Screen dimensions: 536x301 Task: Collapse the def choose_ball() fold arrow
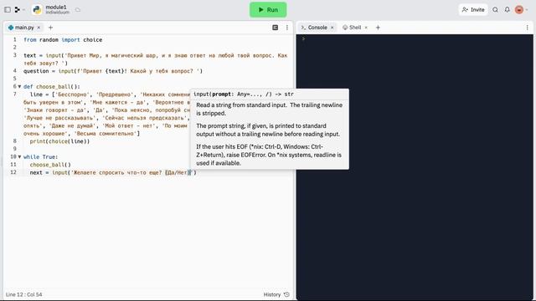pos(19,87)
